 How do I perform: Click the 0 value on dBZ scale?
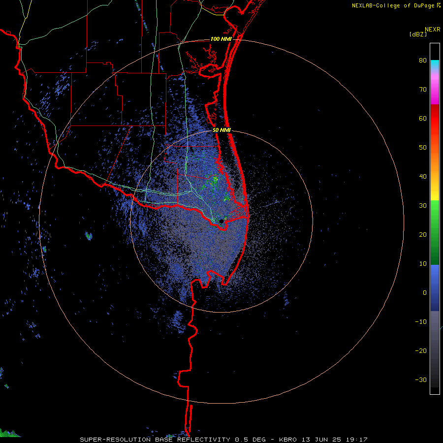coord(425,293)
